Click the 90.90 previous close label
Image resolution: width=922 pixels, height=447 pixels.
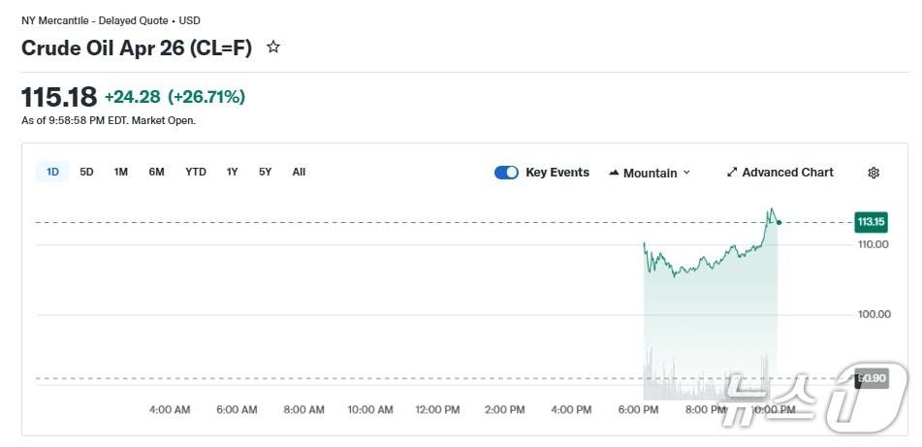tap(872, 378)
